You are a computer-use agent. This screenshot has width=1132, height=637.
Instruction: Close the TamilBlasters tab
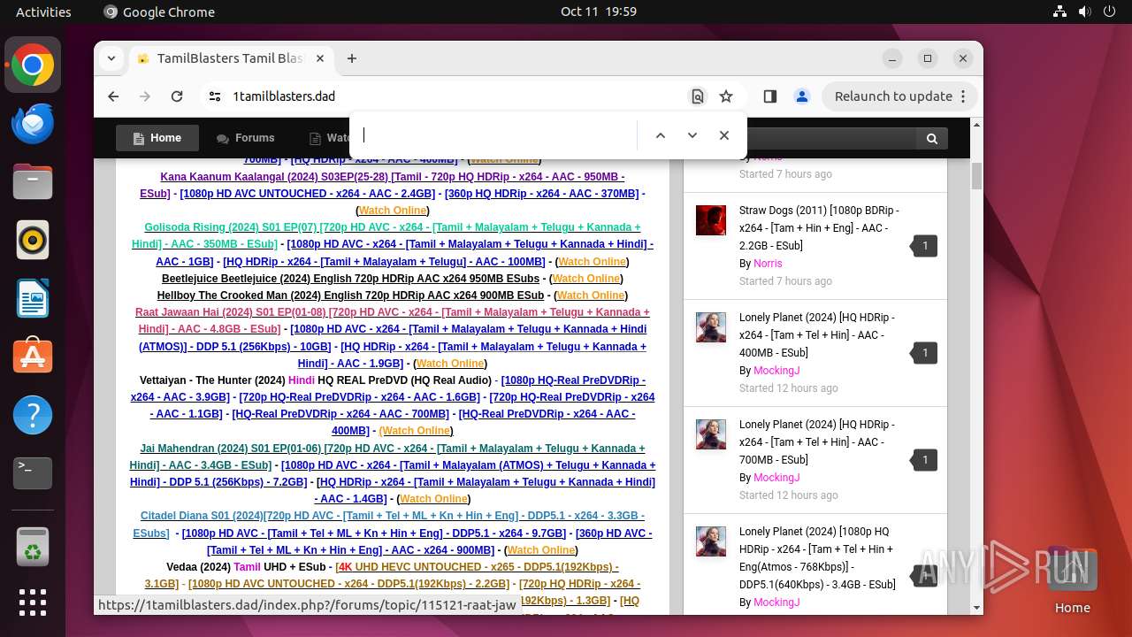point(320,58)
